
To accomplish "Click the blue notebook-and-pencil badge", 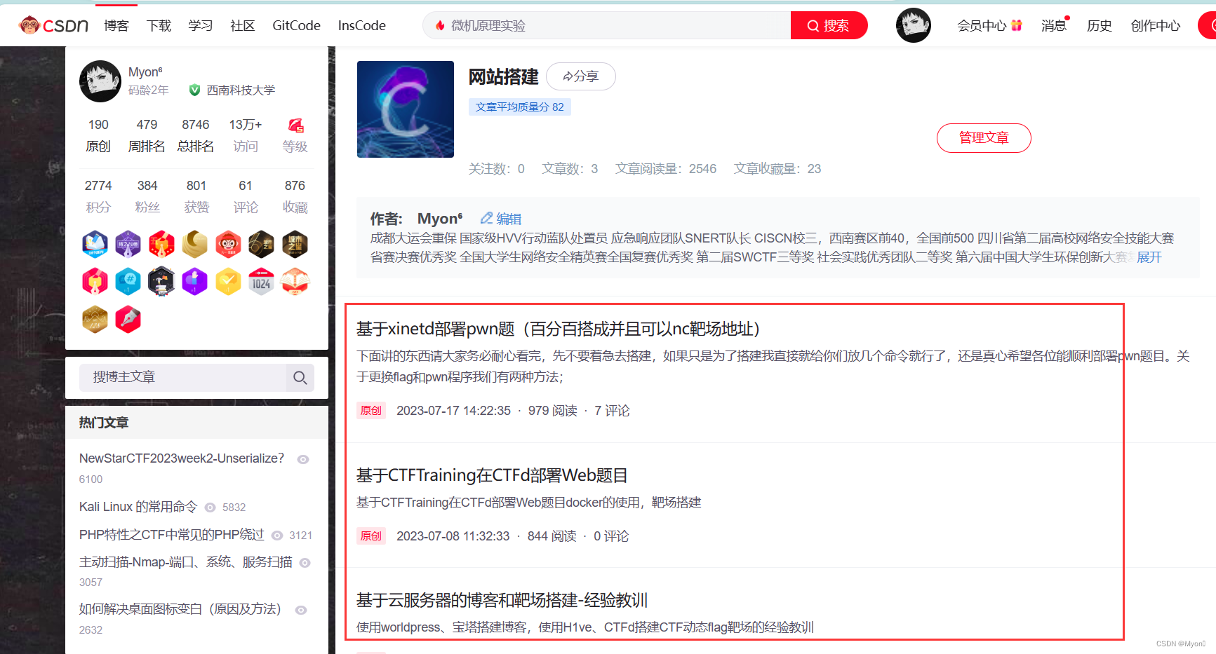I will tap(95, 244).
